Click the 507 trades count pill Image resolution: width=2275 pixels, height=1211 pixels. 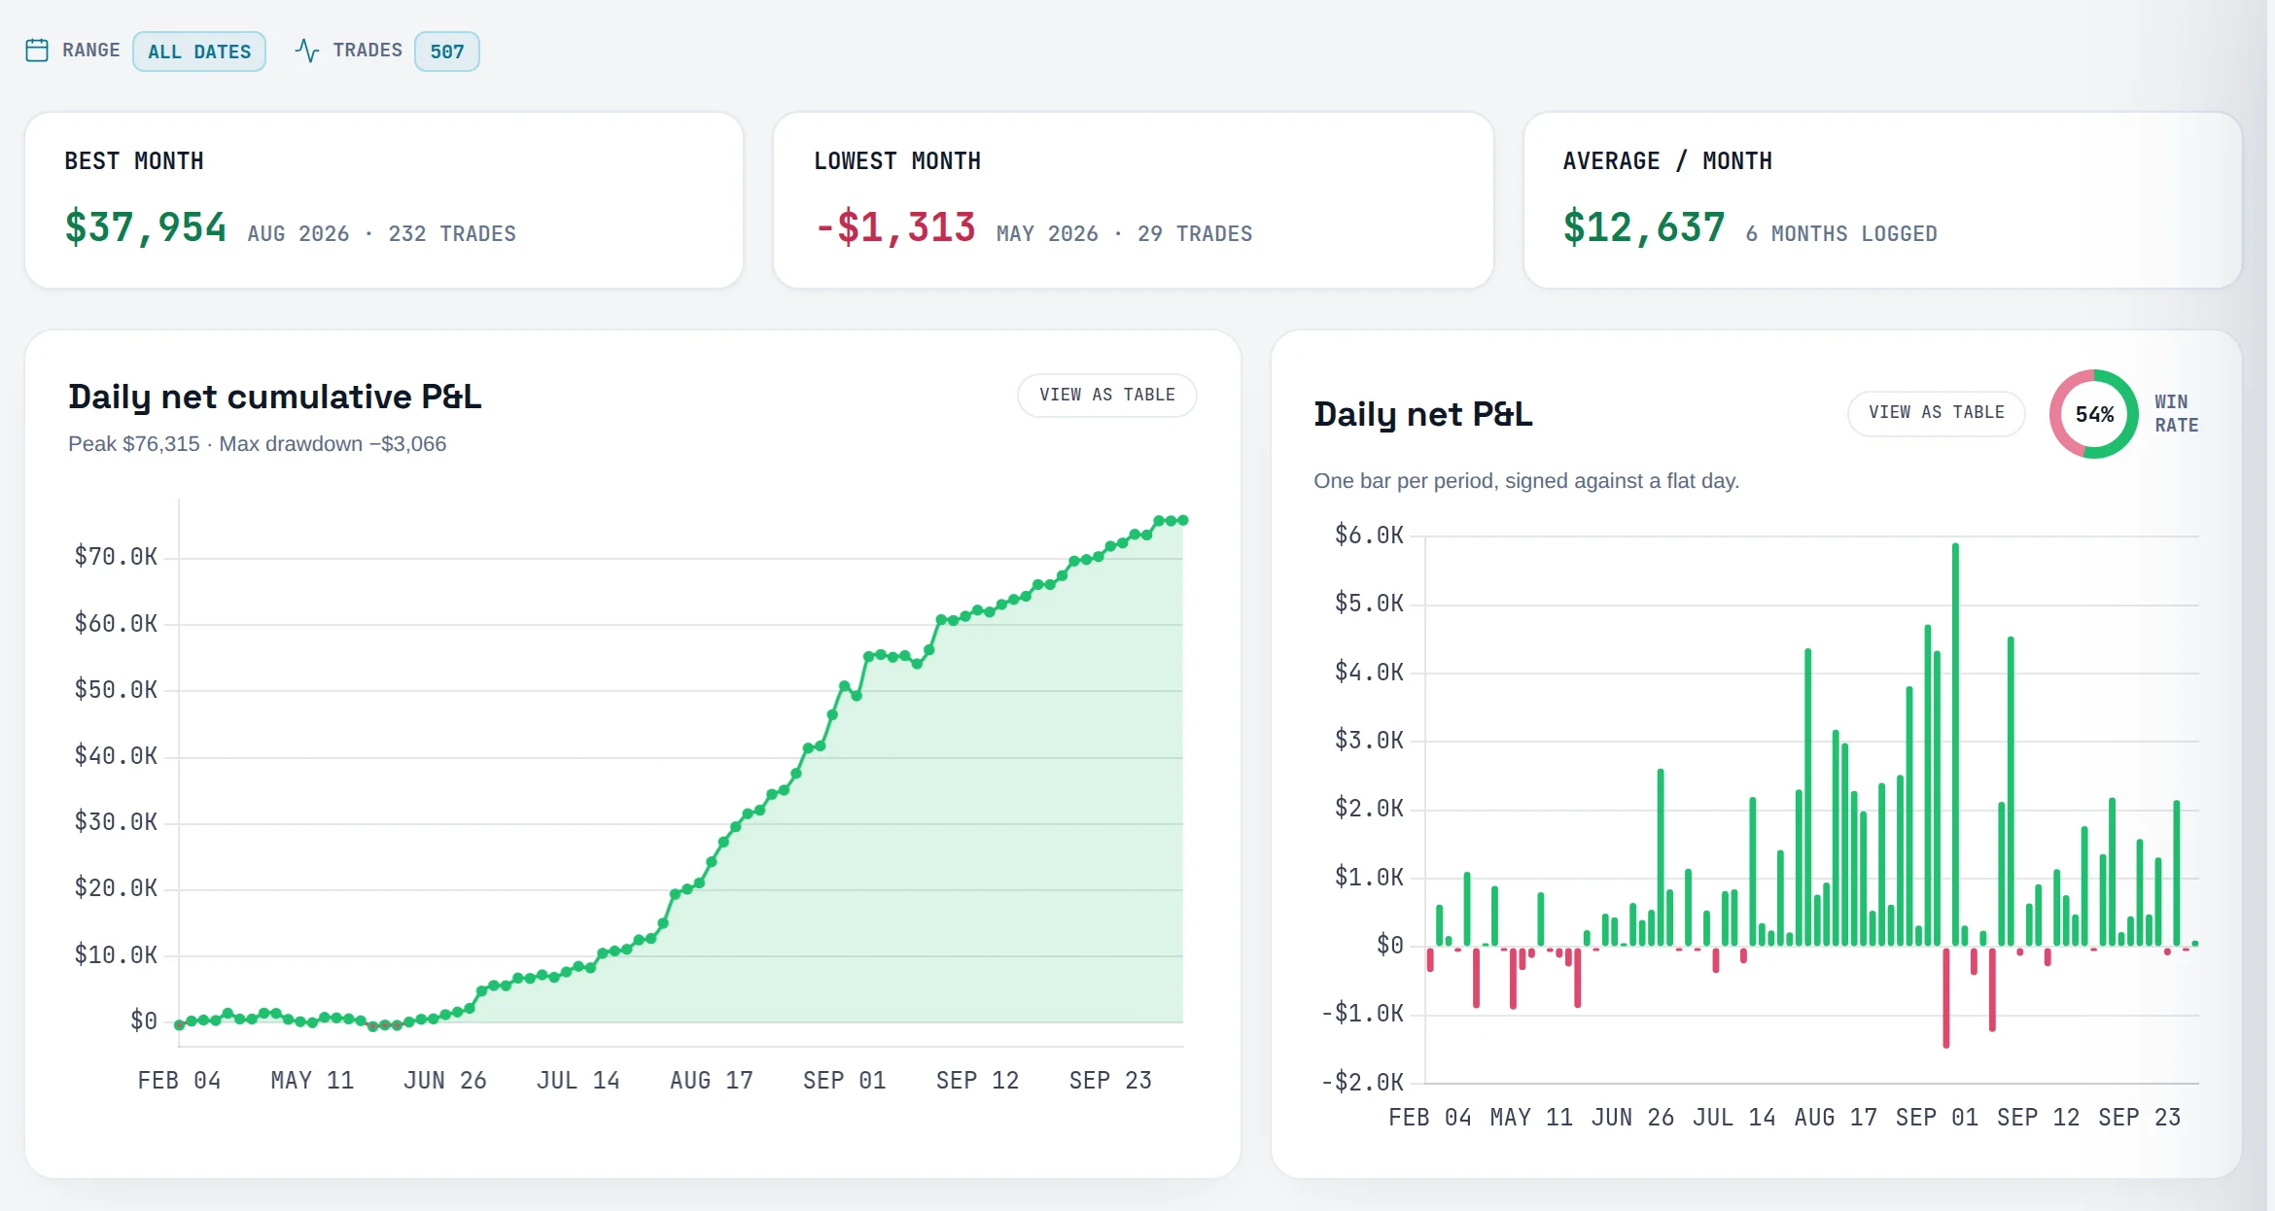(447, 52)
